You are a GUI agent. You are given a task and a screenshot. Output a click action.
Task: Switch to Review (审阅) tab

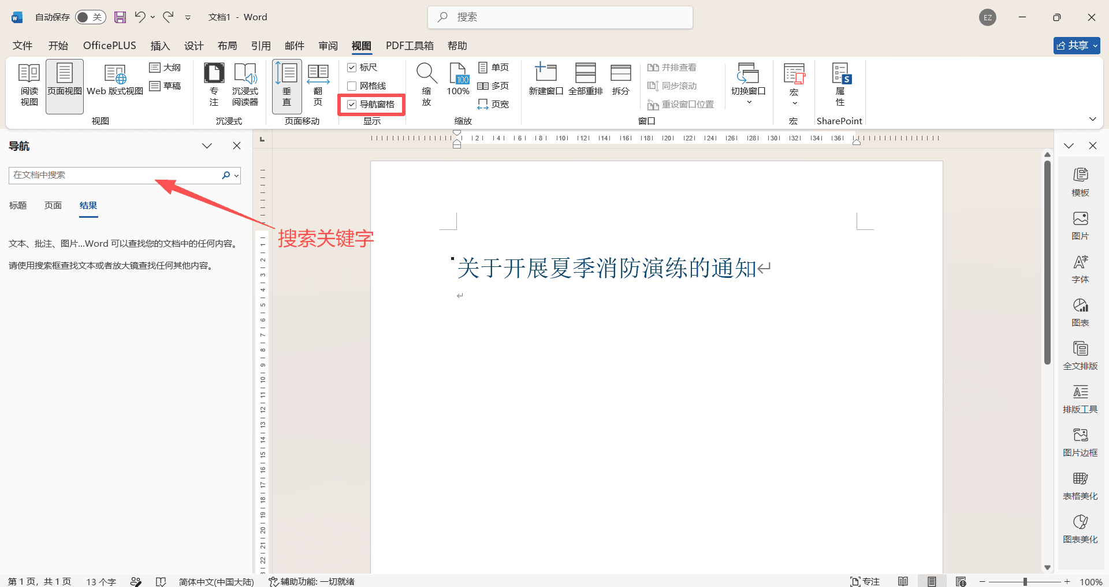(x=328, y=46)
